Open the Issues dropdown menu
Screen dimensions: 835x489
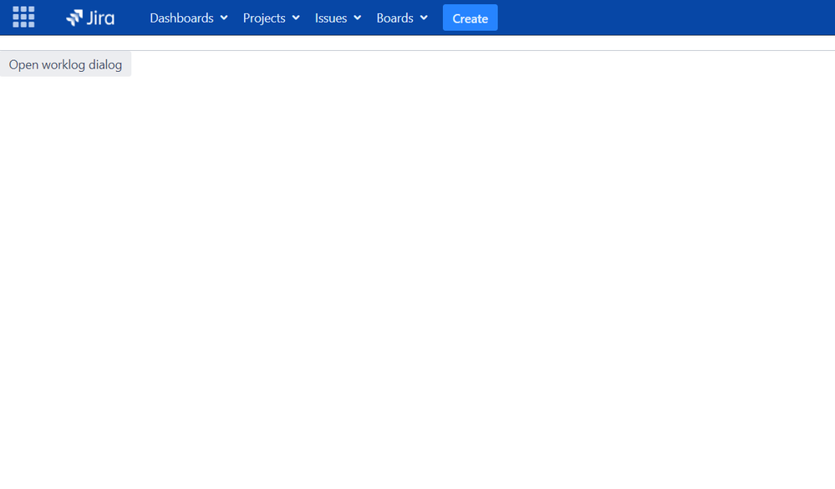tap(339, 18)
